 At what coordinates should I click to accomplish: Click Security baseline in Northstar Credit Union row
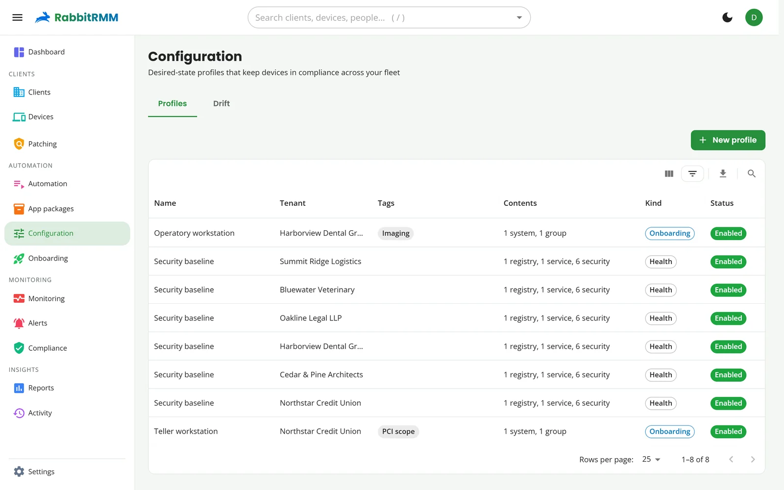click(x=184, y=403)
